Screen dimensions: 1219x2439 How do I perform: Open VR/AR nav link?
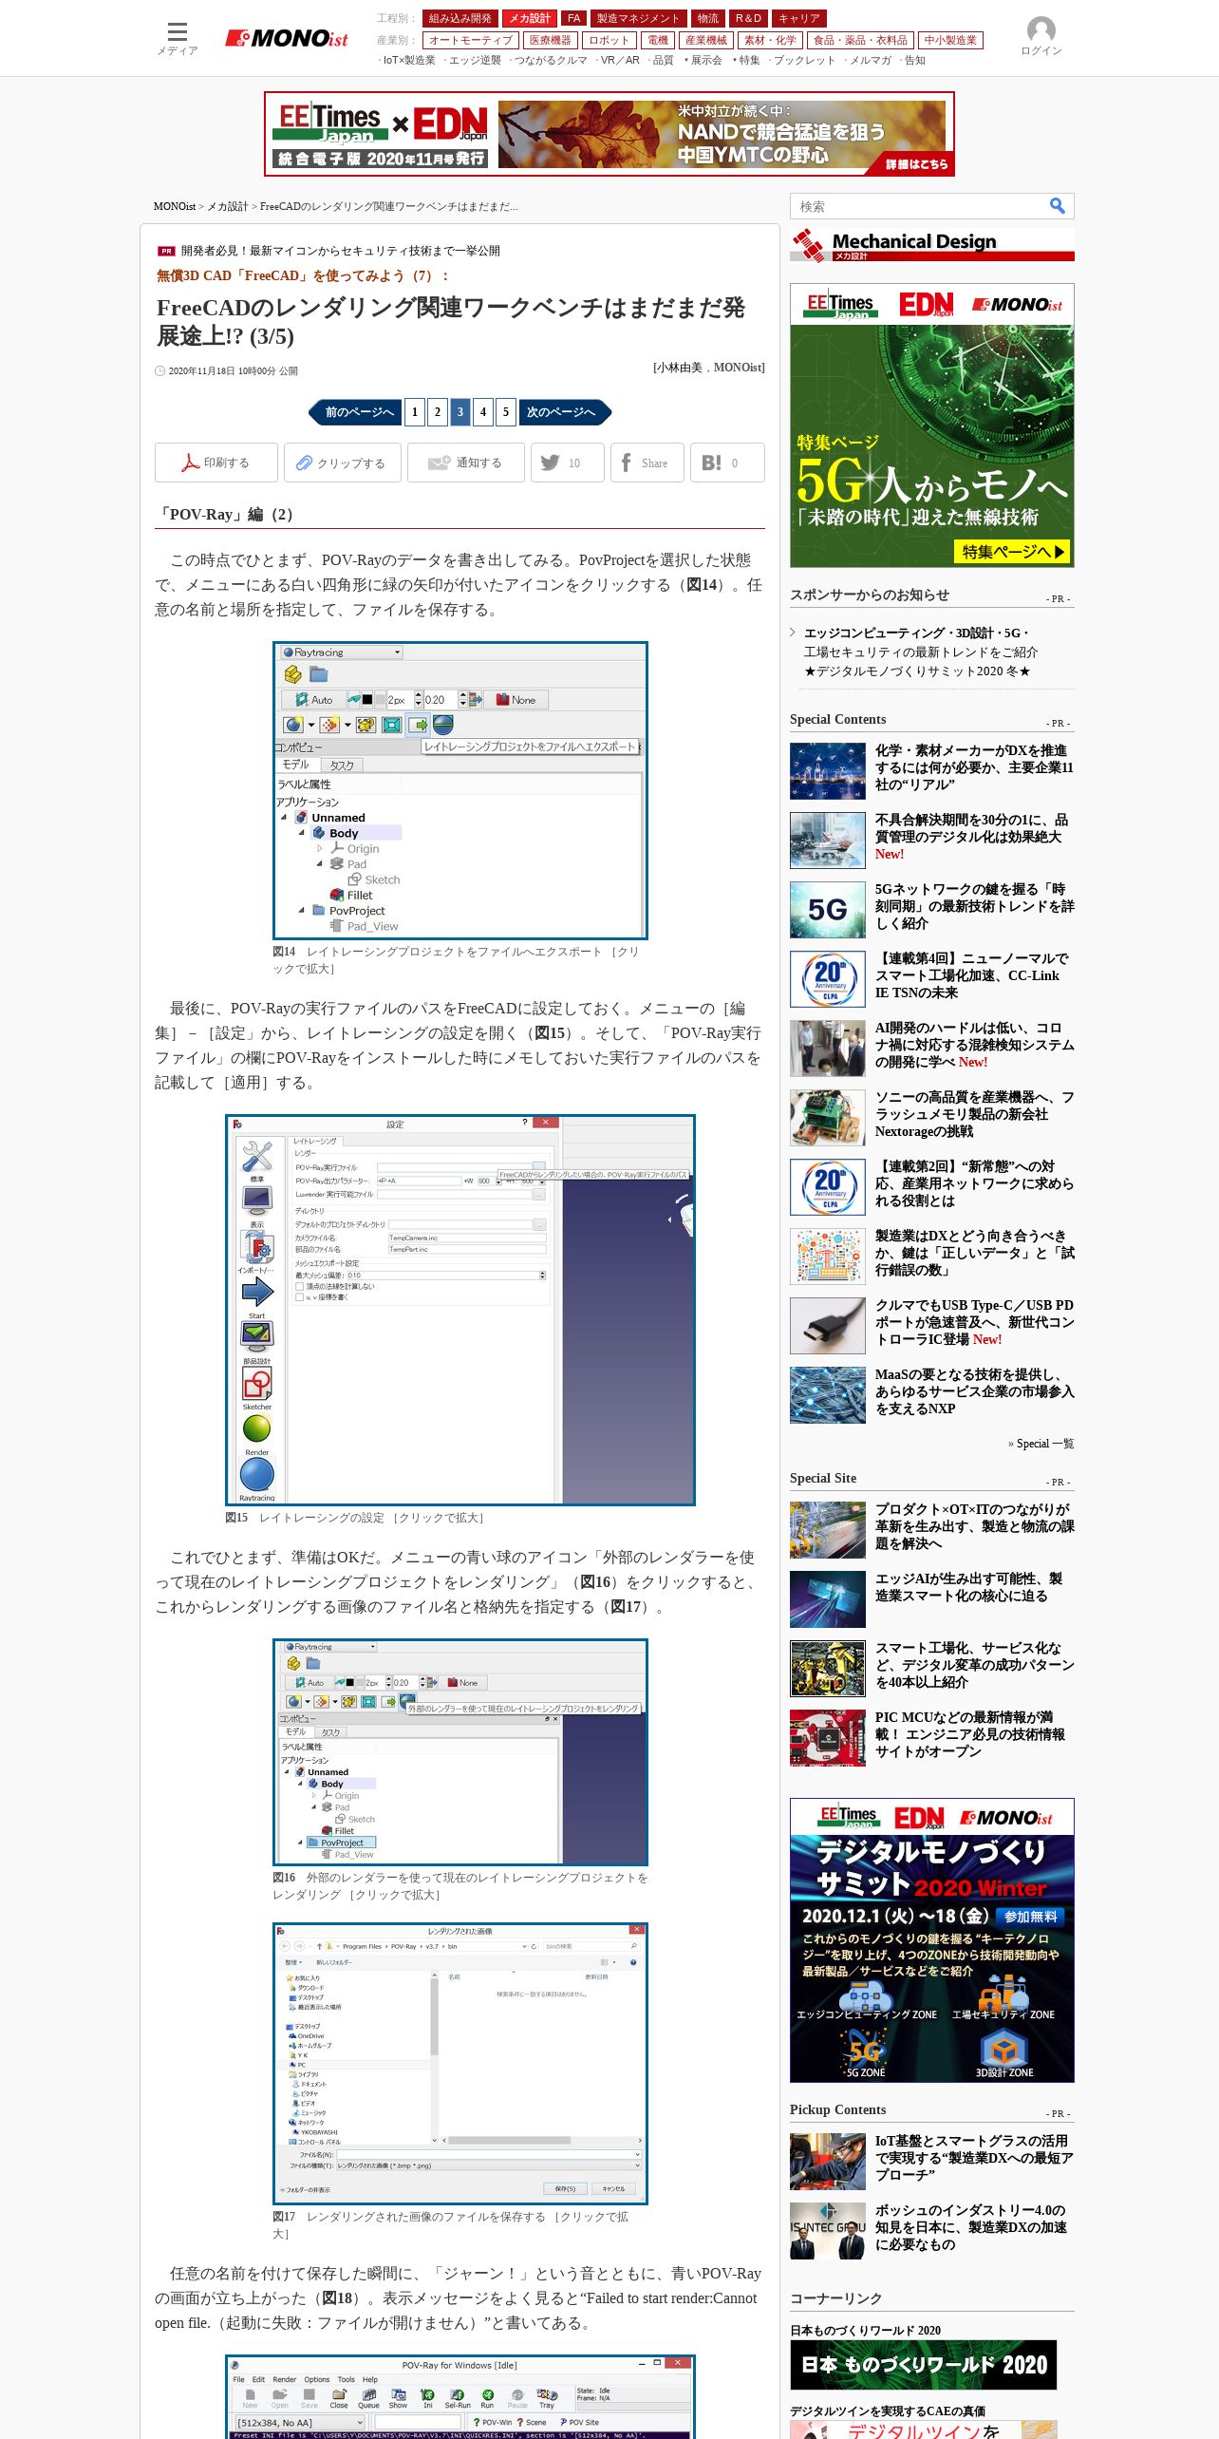point(619,60)
